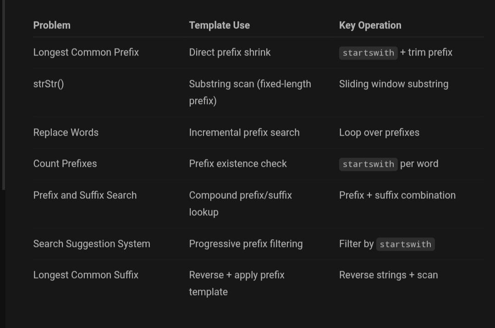495x328 pixels.
Task: Click startswith code tag beside per word
Action: tap(368, 164)
